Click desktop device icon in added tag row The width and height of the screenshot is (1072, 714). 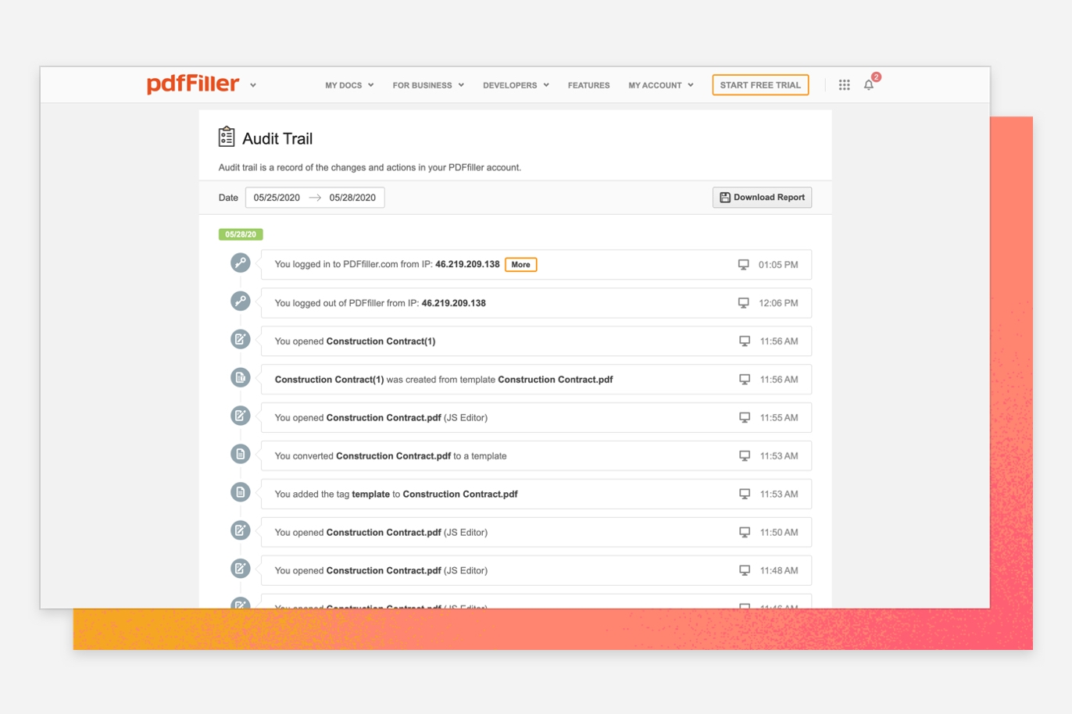(745, 494)
